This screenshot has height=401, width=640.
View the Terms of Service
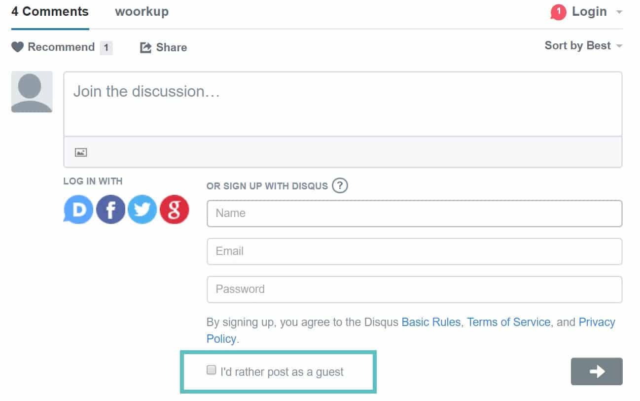(x=508, y=322)
